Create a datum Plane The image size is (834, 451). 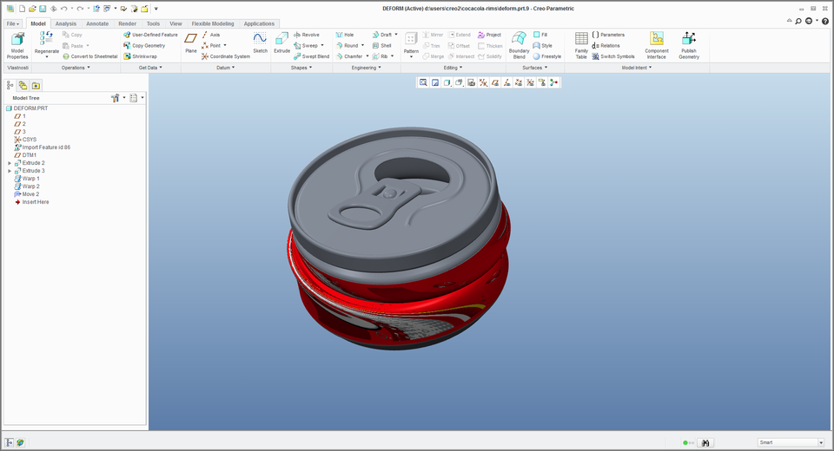(191, 43)
